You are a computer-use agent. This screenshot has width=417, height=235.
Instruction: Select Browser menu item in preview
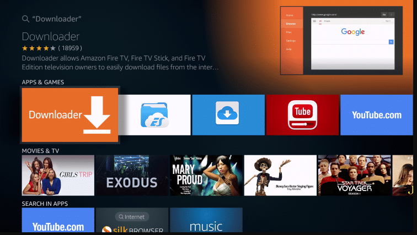[291, 24]
